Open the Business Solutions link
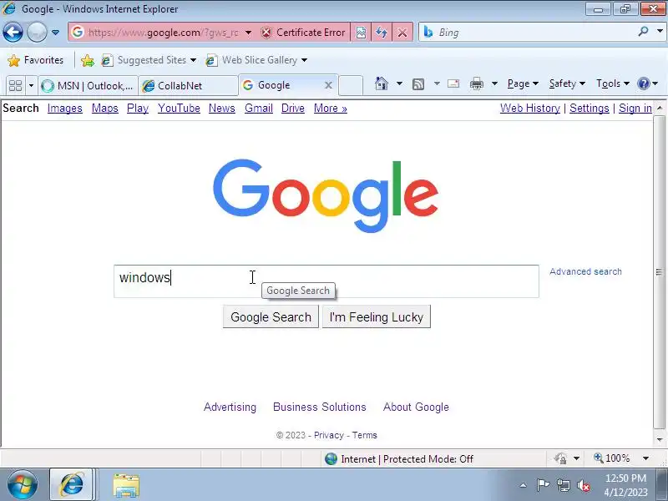The image size is (668, 501). 320,407
